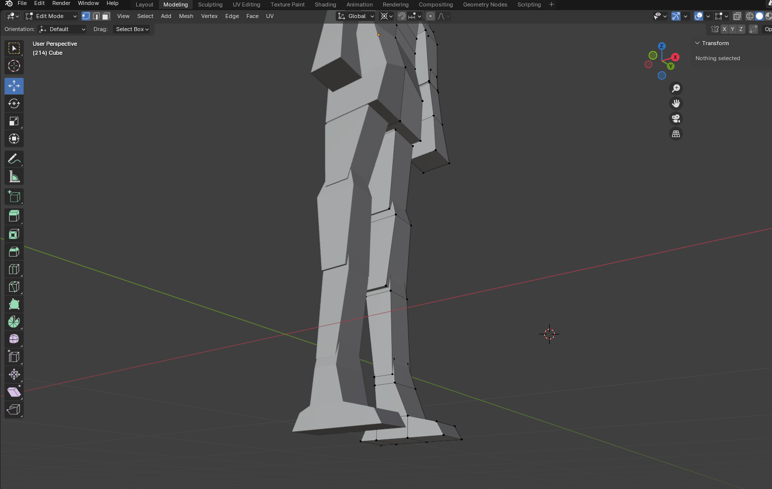This screenshot has height=489, width=772.
Task: Enable vertex select mode
Action: click(x=86, y=16)
